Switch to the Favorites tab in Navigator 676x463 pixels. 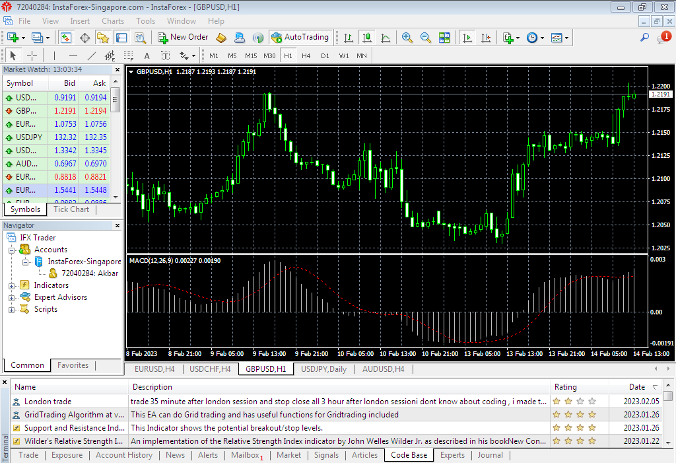[73, 365]
